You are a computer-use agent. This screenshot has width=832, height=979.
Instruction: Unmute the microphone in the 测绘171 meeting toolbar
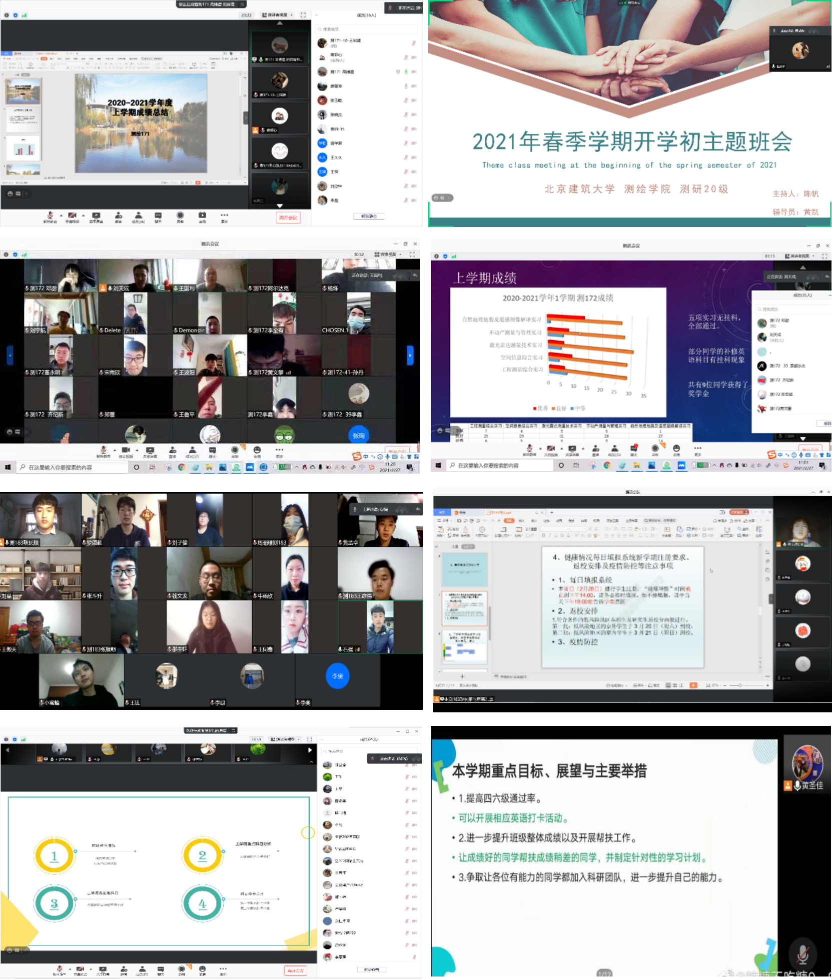pyautogui.click(x=50, y=216)
